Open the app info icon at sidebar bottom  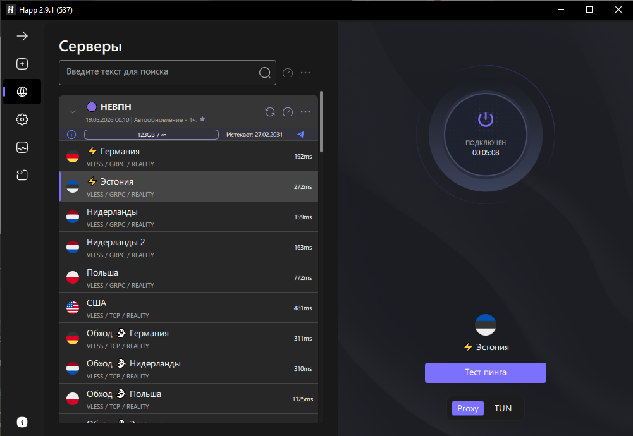pos(22,422)
